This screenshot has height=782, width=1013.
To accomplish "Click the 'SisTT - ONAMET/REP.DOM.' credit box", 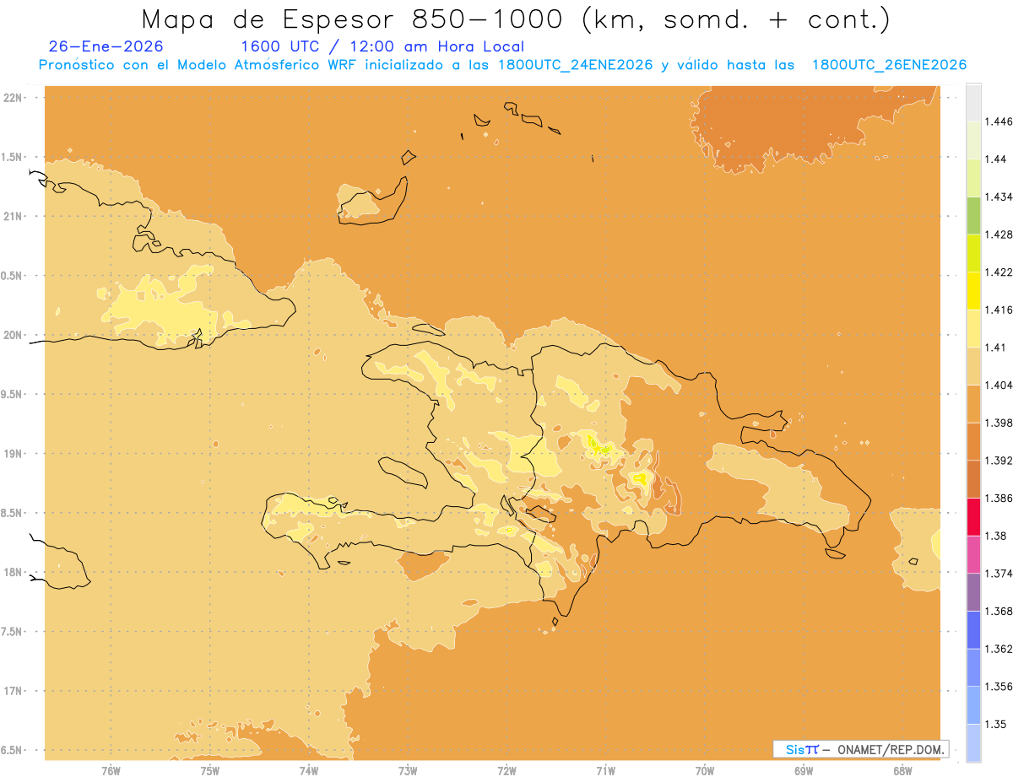I will pos(861,749).
